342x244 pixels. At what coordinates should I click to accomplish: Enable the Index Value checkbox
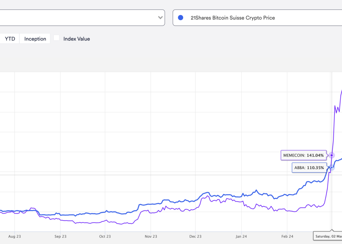(56, 38)
